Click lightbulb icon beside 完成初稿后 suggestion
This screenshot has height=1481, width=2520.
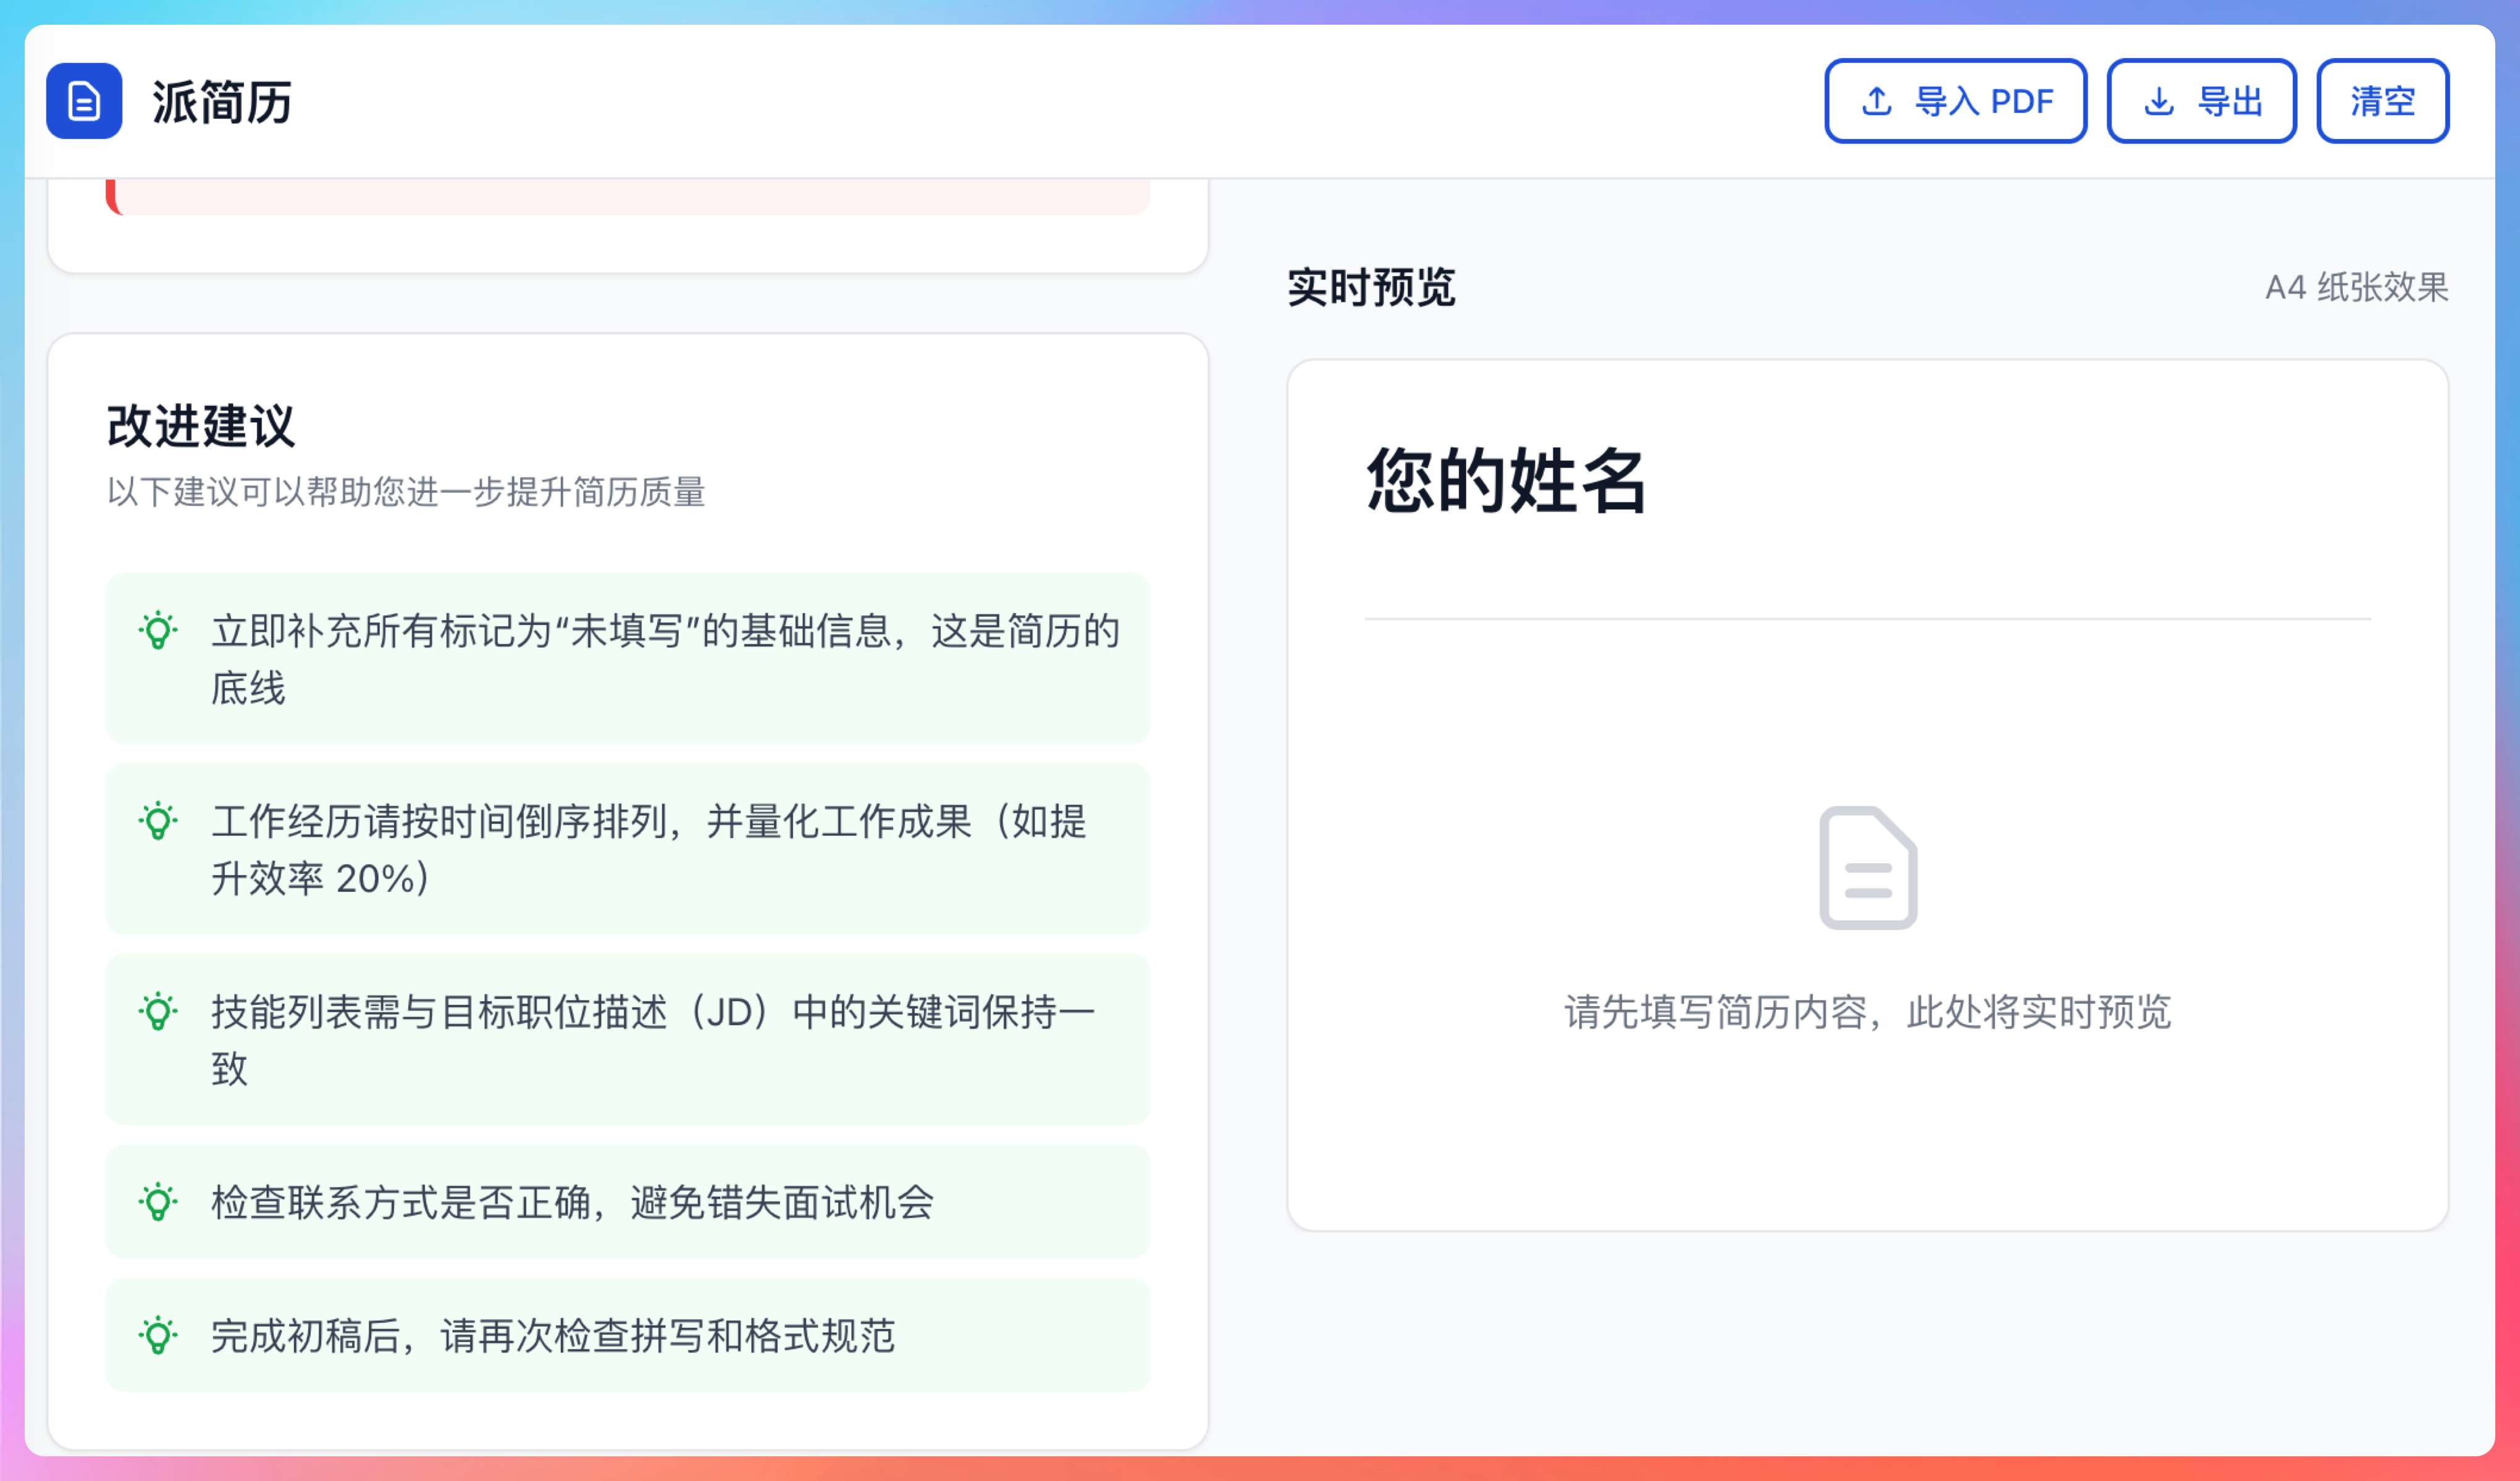click(158, 1335)
